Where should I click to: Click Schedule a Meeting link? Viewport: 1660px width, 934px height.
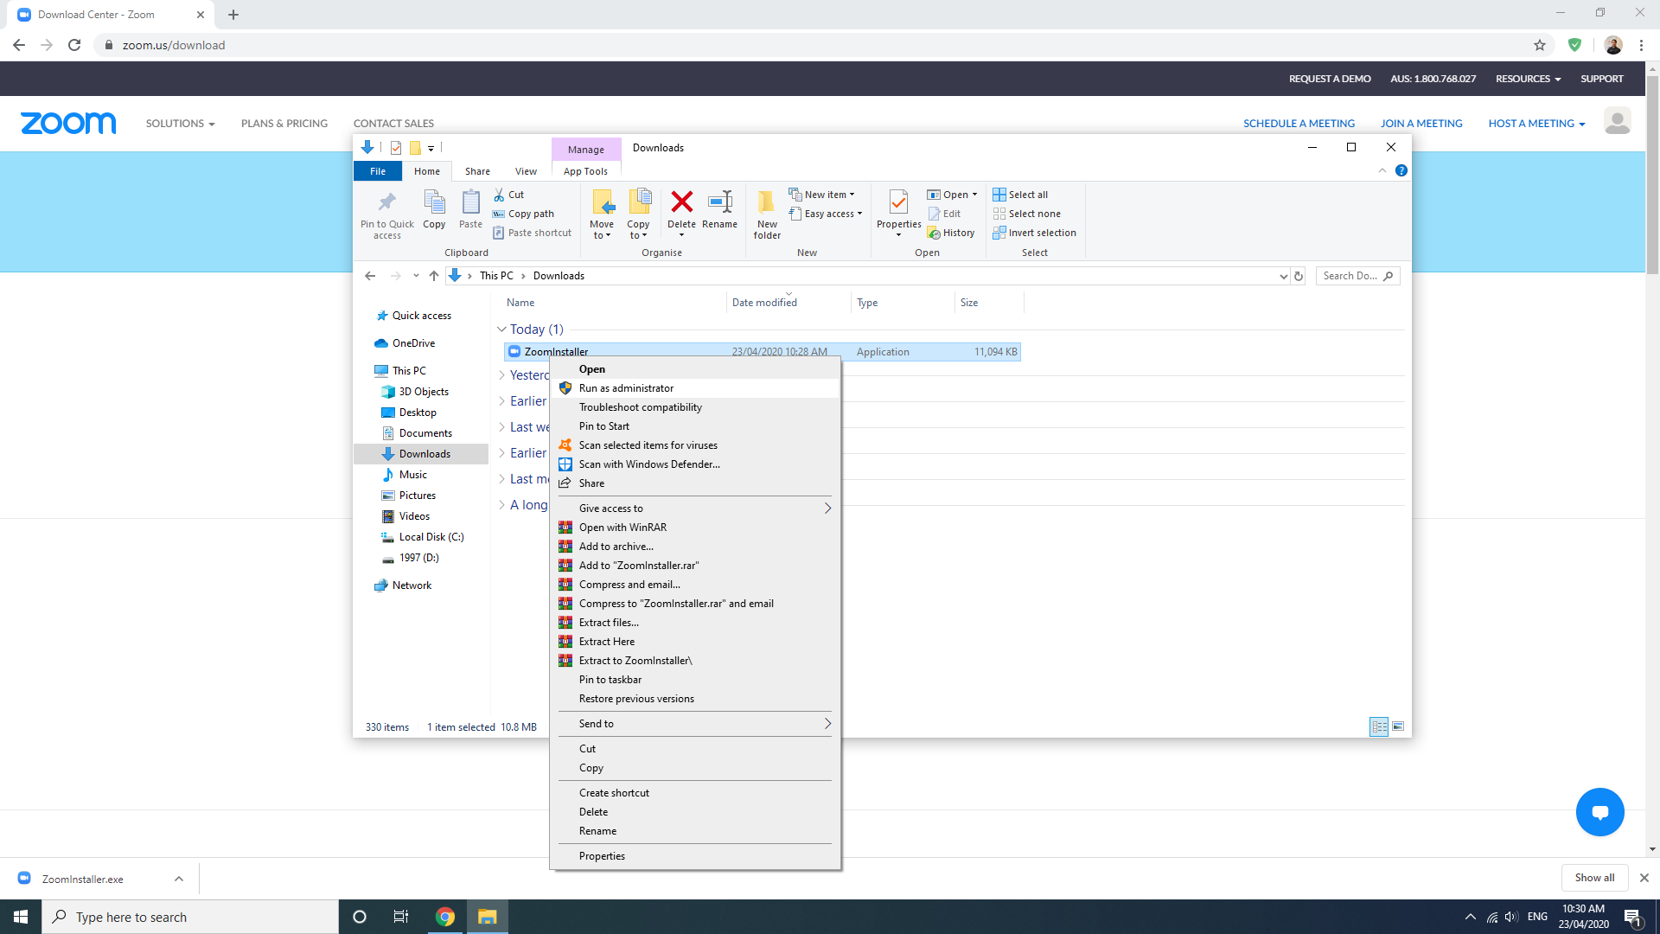(1299, 124)
